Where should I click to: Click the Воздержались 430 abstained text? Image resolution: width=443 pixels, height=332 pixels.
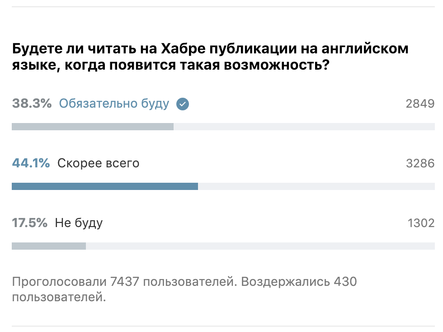point(299,282)
